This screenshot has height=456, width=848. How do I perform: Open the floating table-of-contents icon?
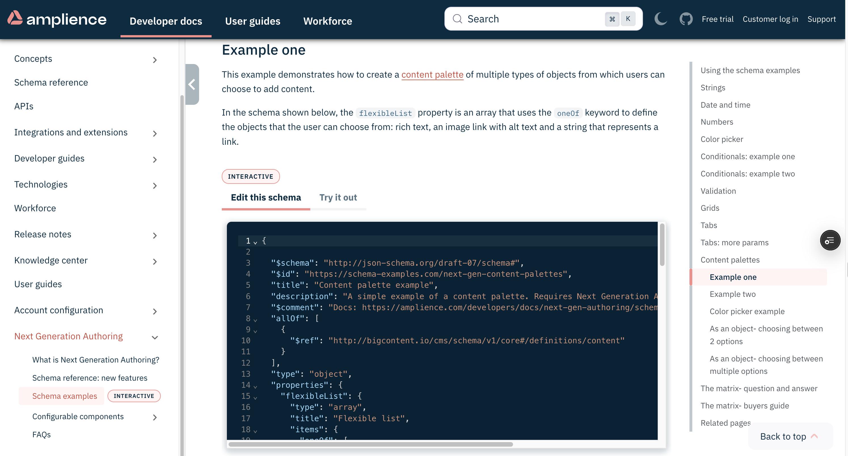point(830,240)
